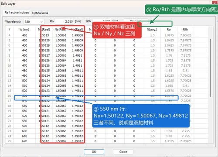Click row number 25
The height and width of the screenshot is (157, 218).
[x=10, y=141]
